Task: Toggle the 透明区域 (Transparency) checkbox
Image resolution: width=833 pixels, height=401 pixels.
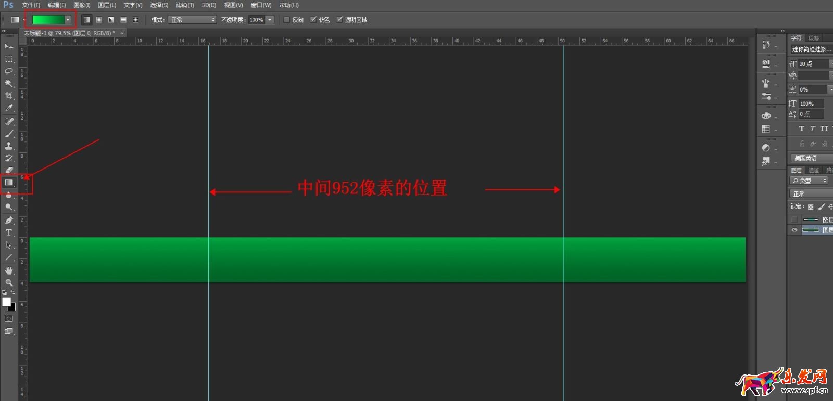Action: click(x=339, y=20)
